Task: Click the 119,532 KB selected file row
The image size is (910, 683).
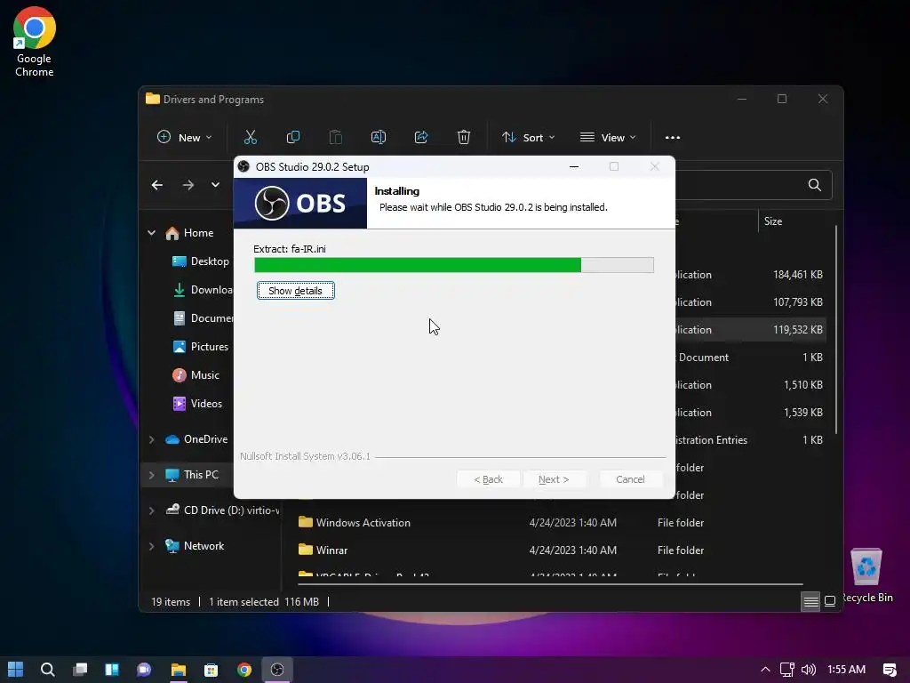Action: (x=750, y=329)
